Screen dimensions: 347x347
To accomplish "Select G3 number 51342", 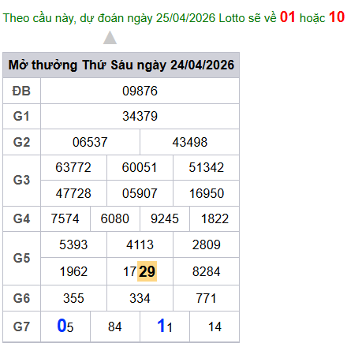I will [x=207, y=168].
